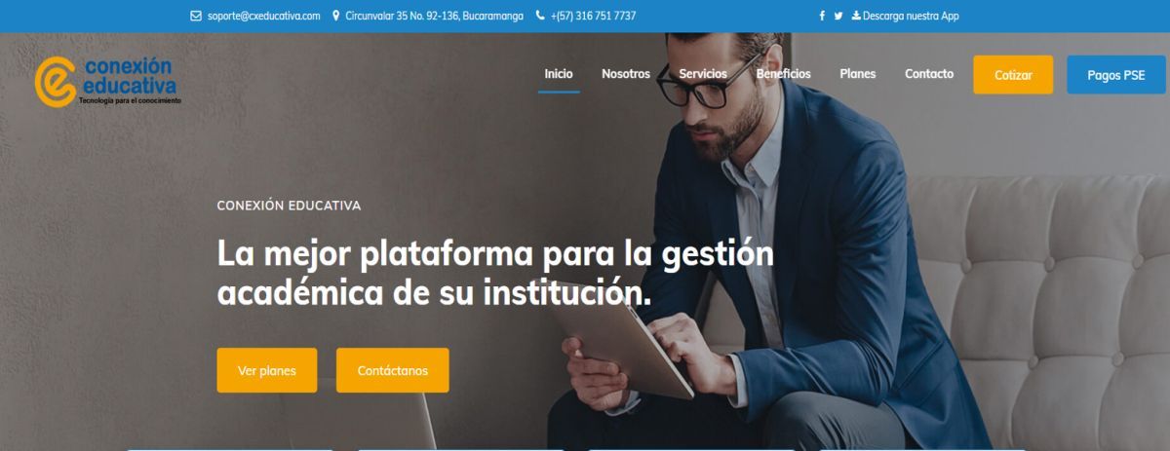Click the download icon for the app
Viewport: 1170px width, 451px height.
pos(856,16)
